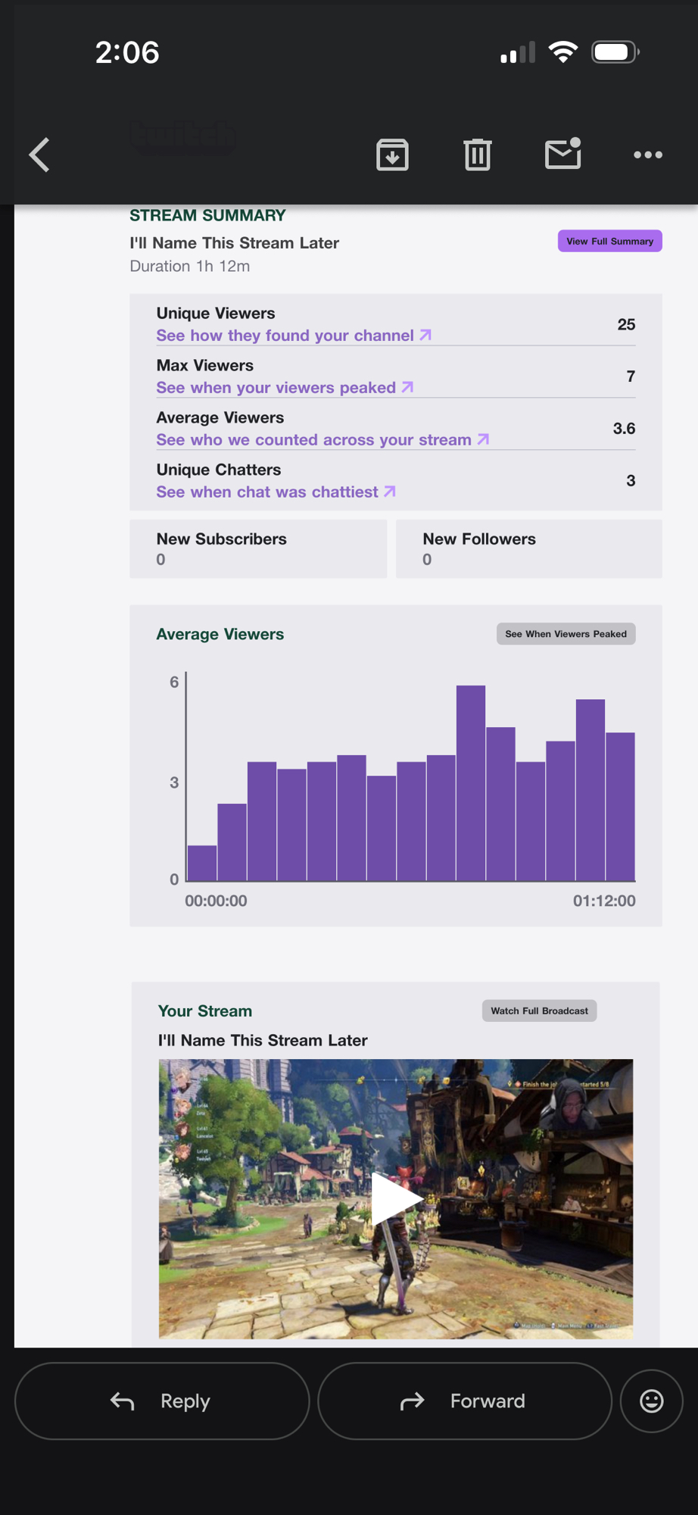Tap the tallest bar in viewers chart
The height and width of the screenshot is (1515, 698).
[470, 783]
